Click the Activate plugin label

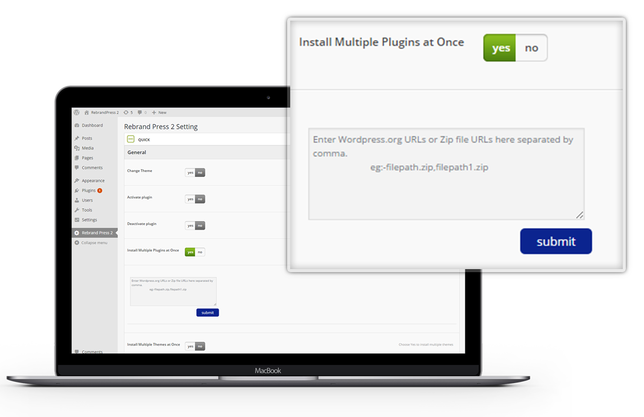tap(139, 197)
